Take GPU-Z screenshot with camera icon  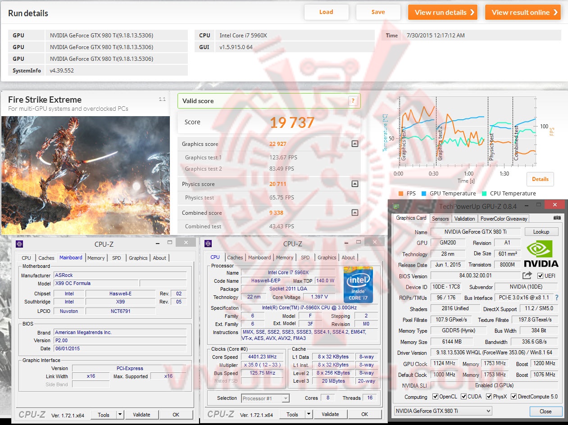click(x=557, y=218)
